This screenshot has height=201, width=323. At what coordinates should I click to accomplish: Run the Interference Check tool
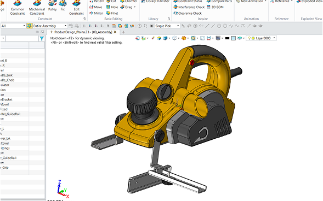pyautogui.click(x=189, y=7)
